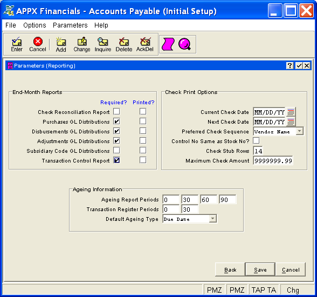Check Printed for Purchases GL Distributions
The height and width of the screenshot is (297, 317).
tap(143, 121)
